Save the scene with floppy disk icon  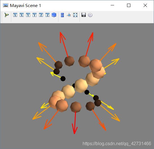click(x=83, y=15)
